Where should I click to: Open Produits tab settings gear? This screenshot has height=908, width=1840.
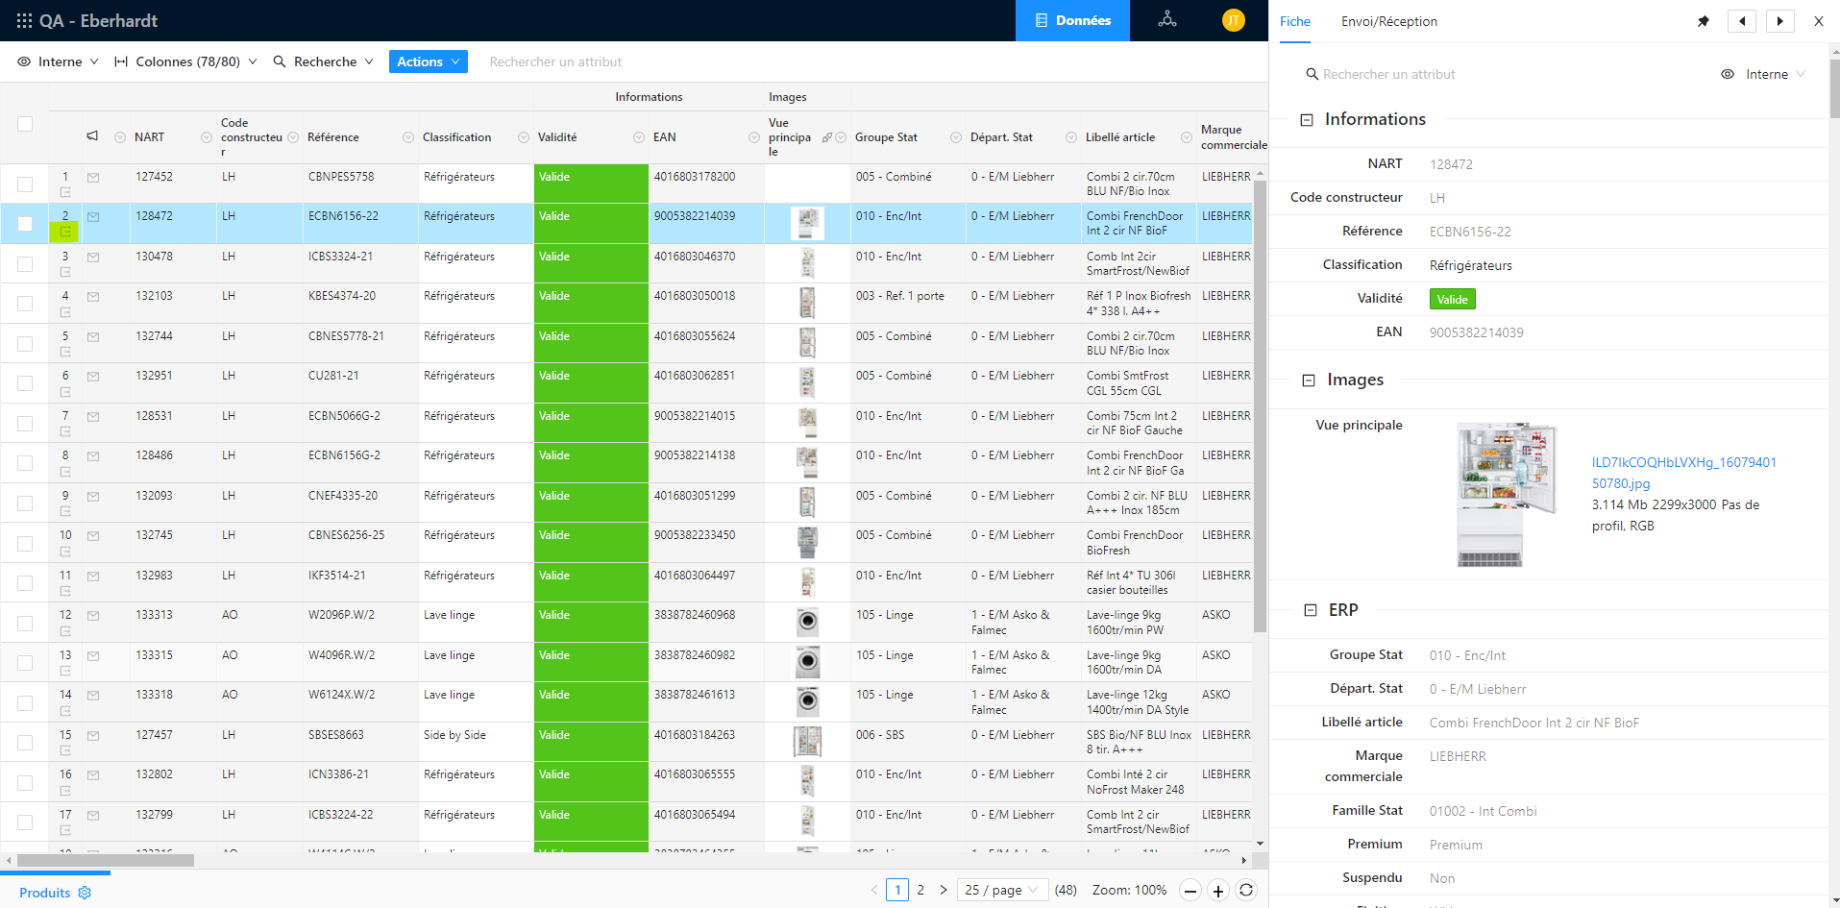[85, 893]
